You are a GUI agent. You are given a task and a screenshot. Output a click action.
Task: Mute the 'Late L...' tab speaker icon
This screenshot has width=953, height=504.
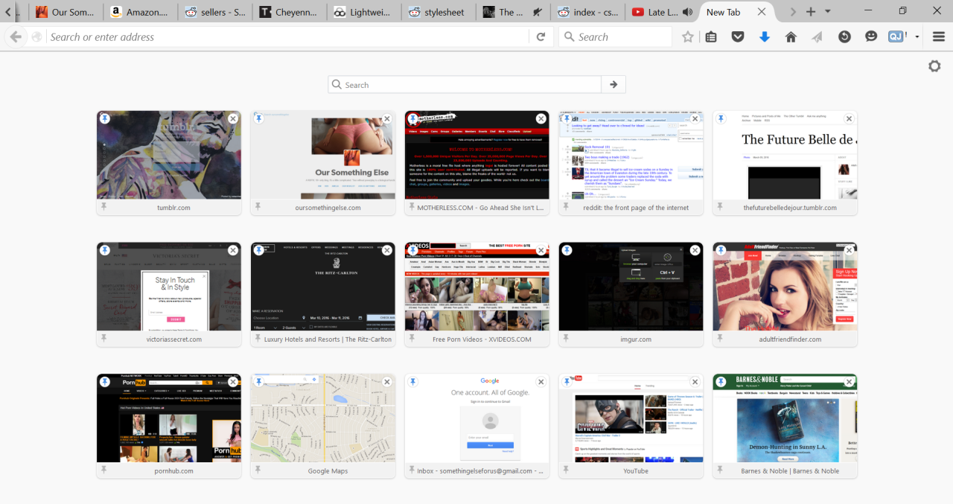point(686,12)
